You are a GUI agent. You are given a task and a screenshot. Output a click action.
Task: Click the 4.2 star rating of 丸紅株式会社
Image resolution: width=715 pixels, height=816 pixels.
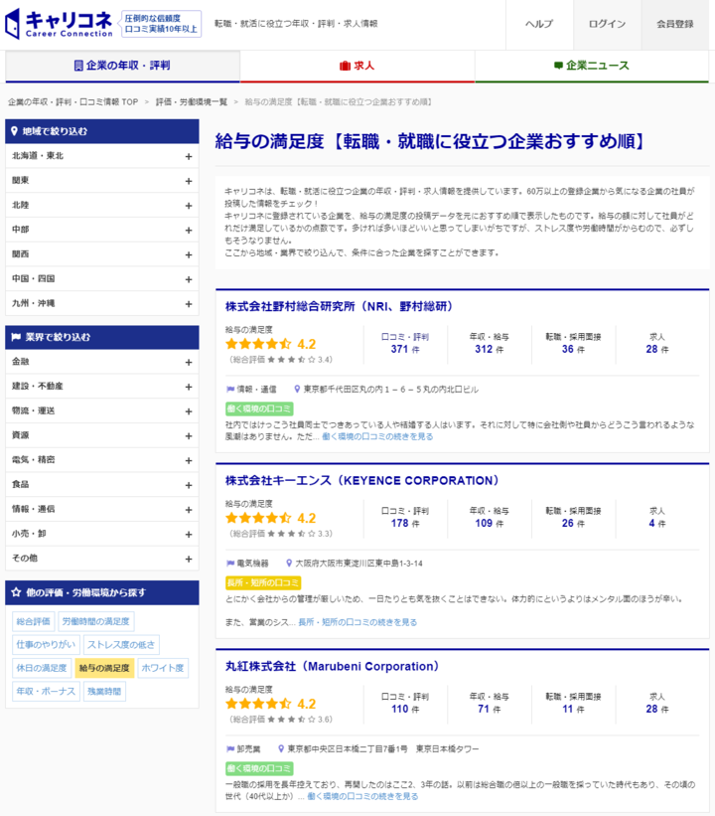(270, 704)
